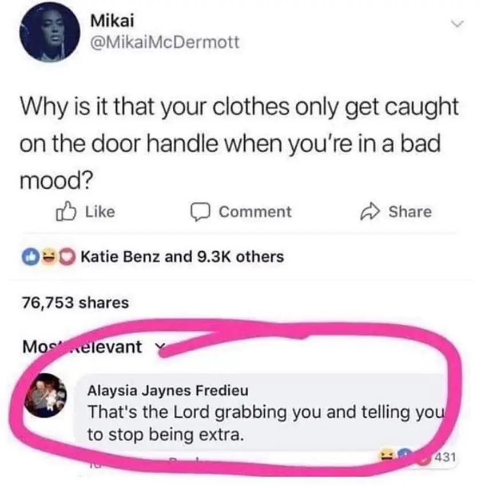Click the thumbs-up Like icon
Screen dimensions: 481x488
point(66,211)
